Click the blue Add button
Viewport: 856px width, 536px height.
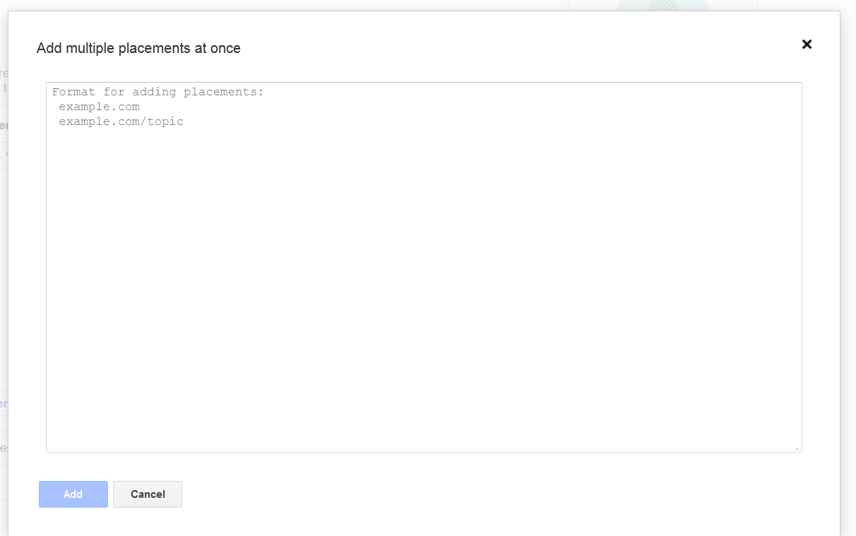click(x=73, y=494)
